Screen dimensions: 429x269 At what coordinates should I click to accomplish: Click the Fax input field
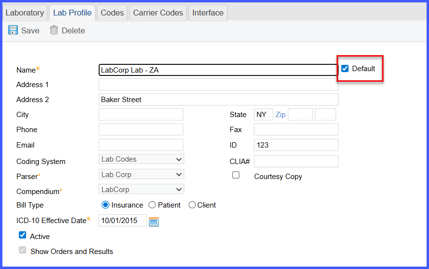point(296,130)
